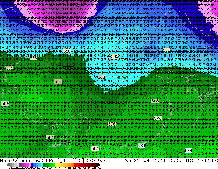
Task: Select the dark blue swatch at legend value -30
Action: click(32, 165)
